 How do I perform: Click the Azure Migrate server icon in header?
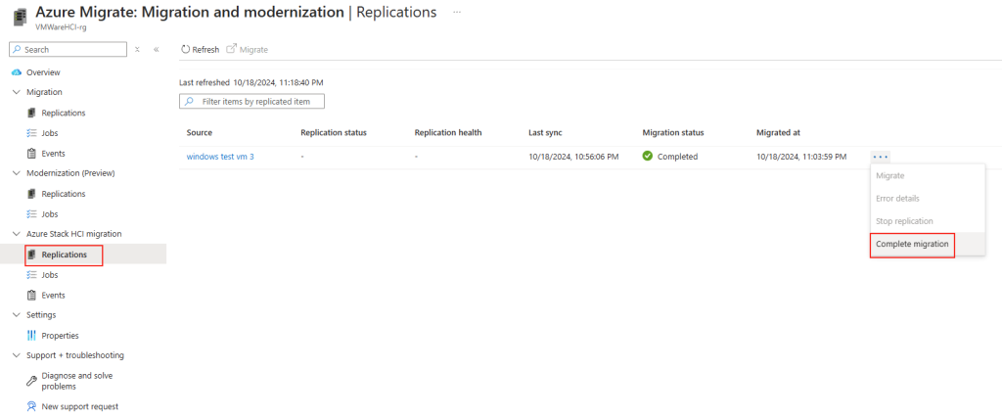[20, 18]
